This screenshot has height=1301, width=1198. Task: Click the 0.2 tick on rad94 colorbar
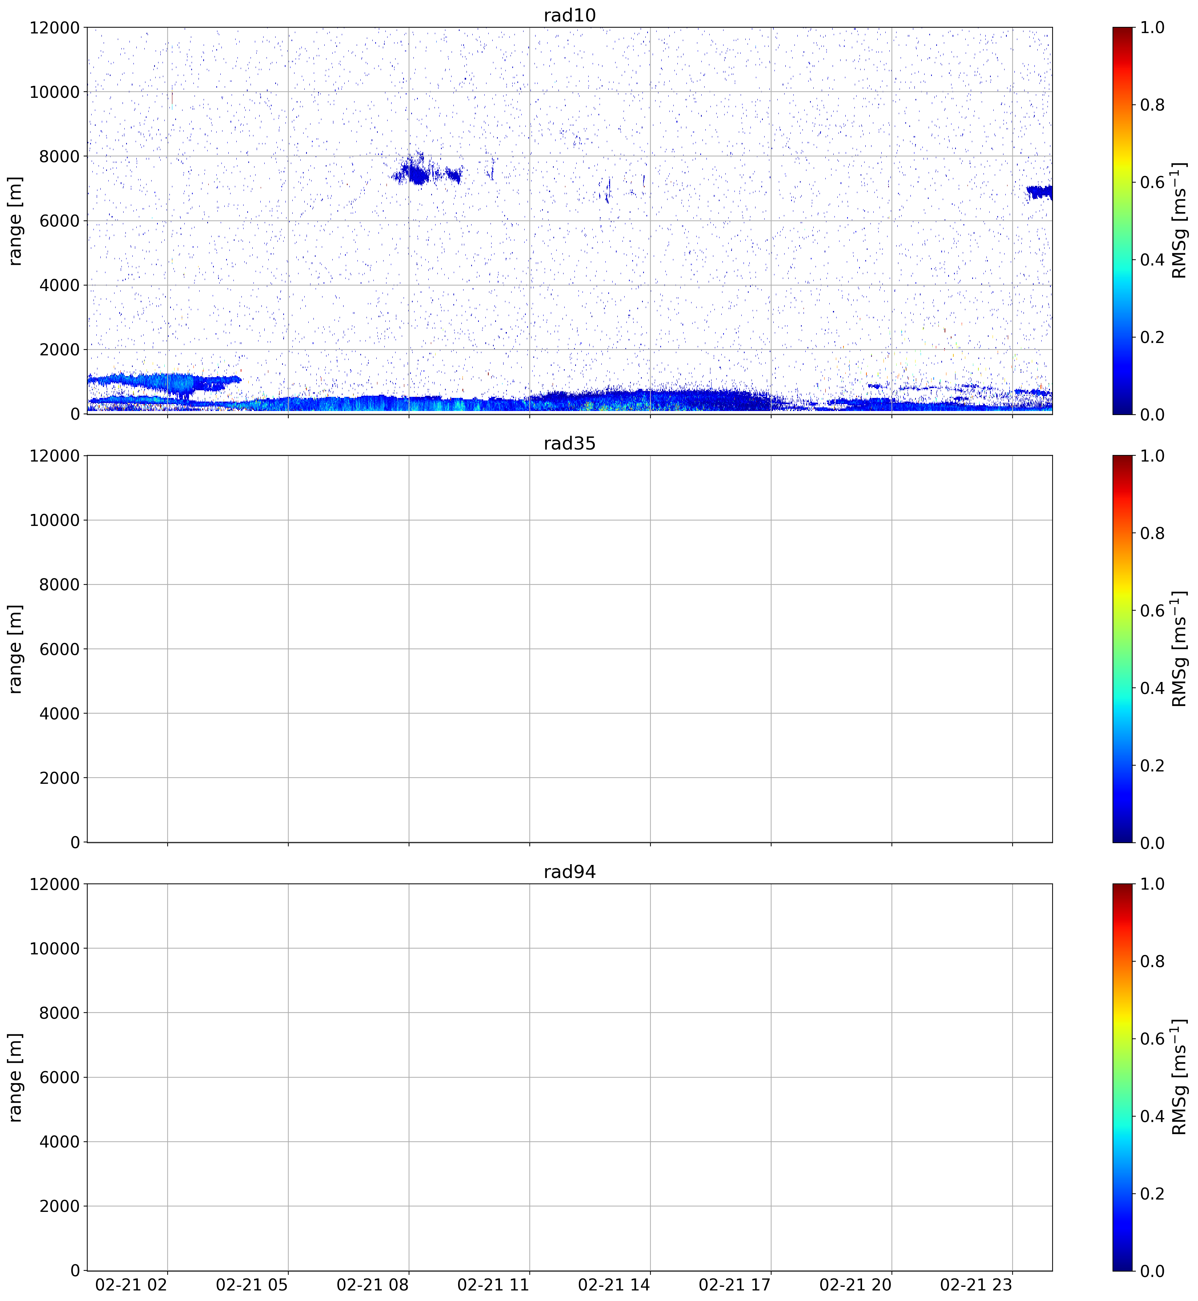1152,1194
